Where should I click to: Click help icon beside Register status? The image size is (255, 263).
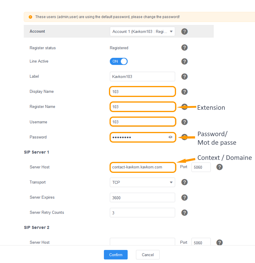[184, 48]
